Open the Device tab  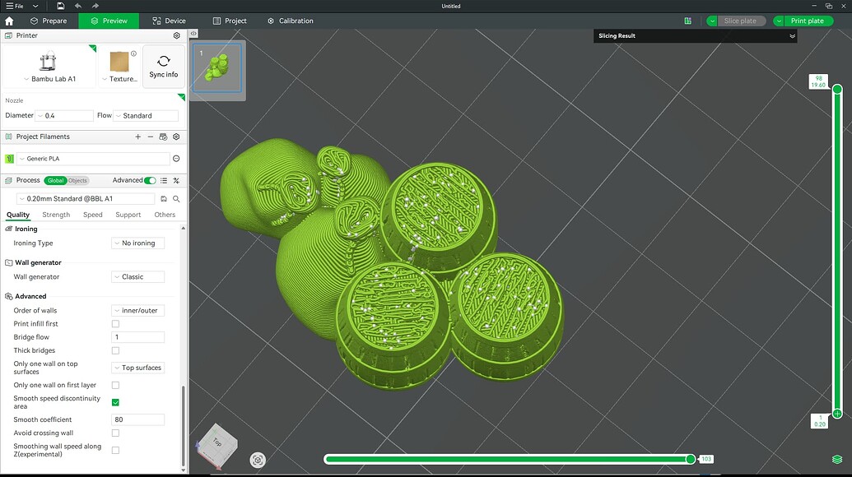pos(169,21)
